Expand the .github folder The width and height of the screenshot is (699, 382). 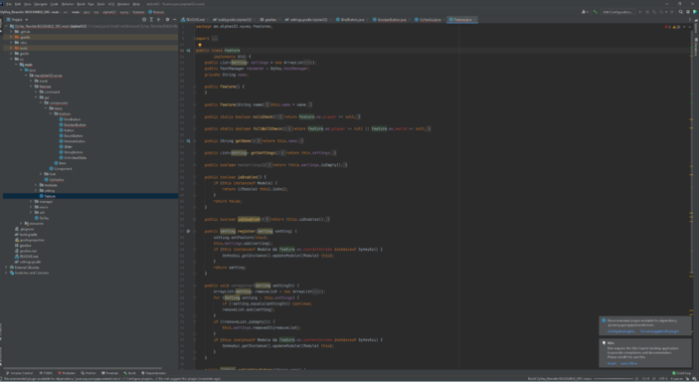tap(11, 32)
